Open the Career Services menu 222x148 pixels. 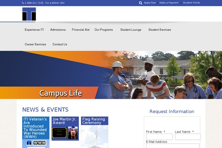35,44
